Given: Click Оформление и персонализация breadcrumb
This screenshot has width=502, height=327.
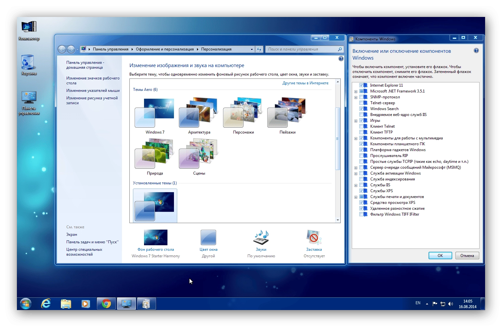Looking at the screenshot, I should click(165, 49).
